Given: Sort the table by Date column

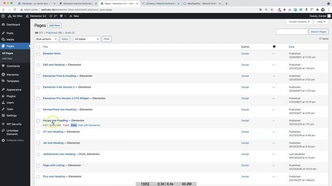Looking at the screenshot, I should click(292, 47).
